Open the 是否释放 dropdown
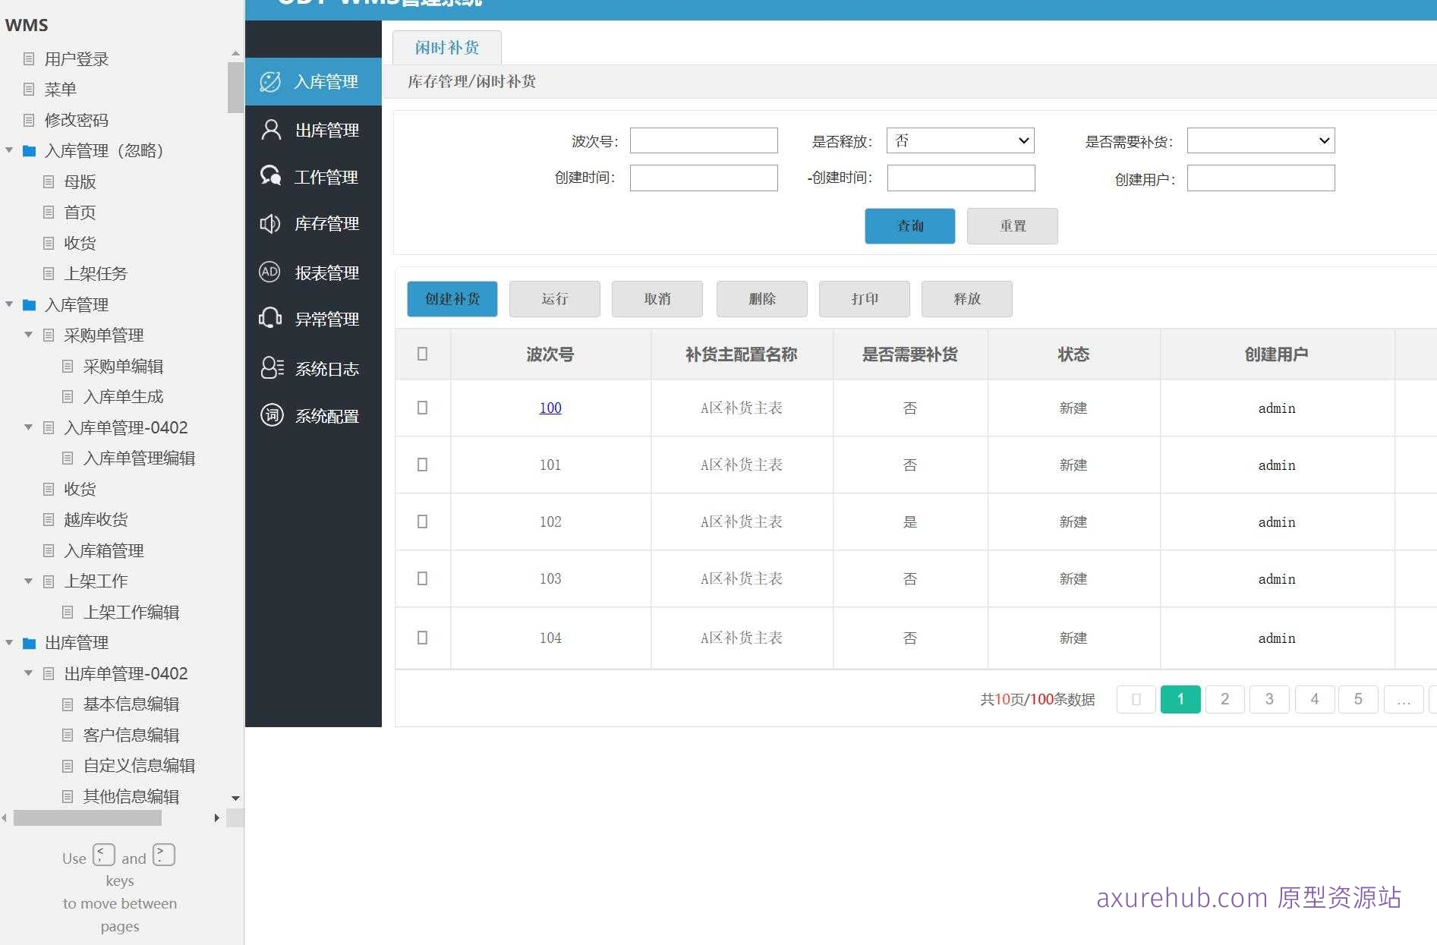Screen dimensions: 1437x945 pos(960,140)
